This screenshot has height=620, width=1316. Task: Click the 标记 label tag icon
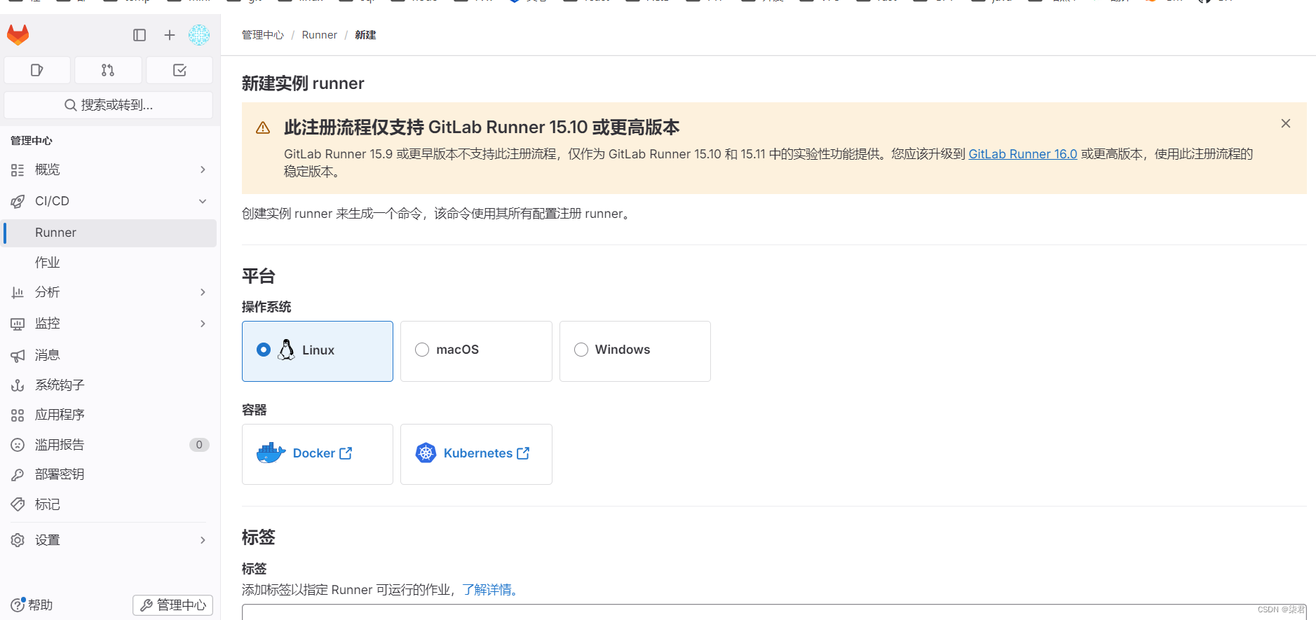coord(18,504)
